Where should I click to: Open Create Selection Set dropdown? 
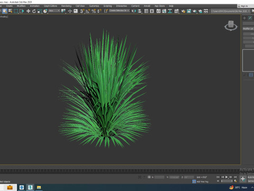point(119,11)
